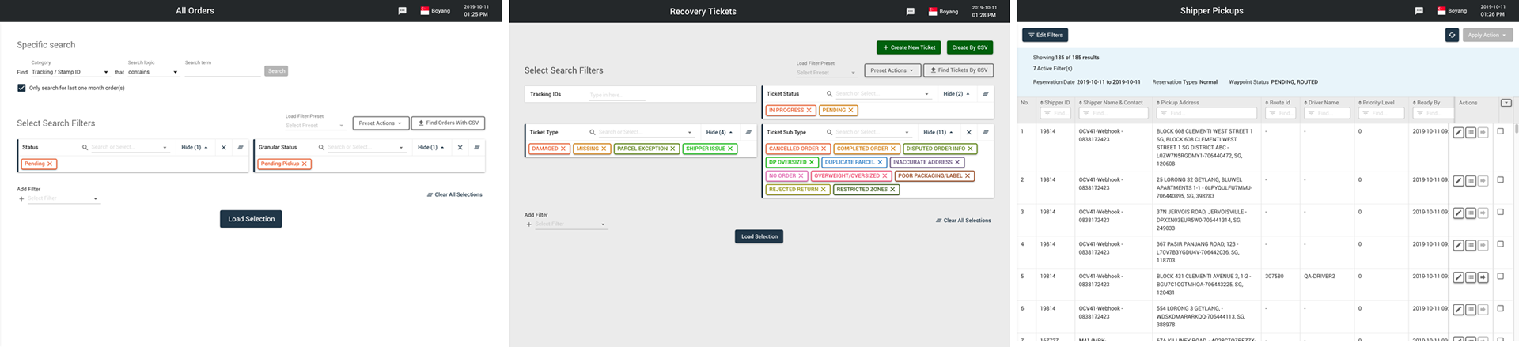Remove the Pending status chip
This screenshot has width=1519, height=347.
[x=50, y=164]
